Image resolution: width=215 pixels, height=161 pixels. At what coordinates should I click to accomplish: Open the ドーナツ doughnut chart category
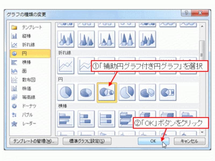30,106
